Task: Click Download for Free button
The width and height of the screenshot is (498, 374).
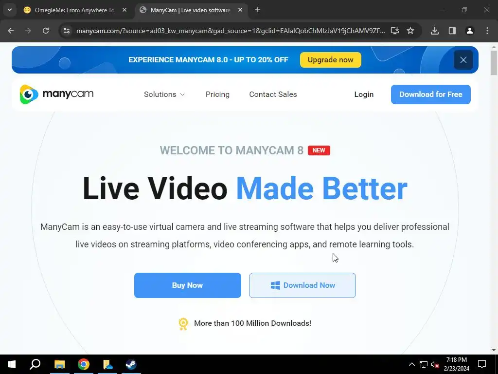Action: tap(431, 94)
